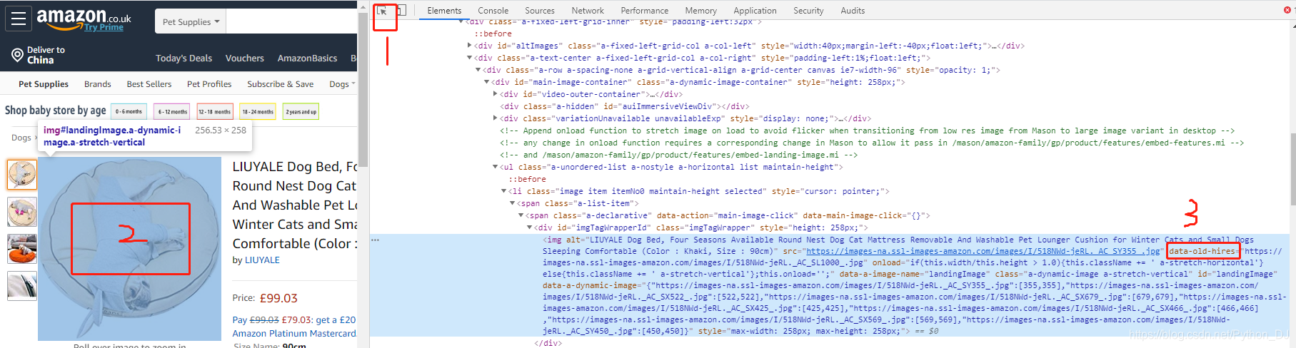Expand the variationUnavailable div node

pyautogui.click(x=495, y=118)
